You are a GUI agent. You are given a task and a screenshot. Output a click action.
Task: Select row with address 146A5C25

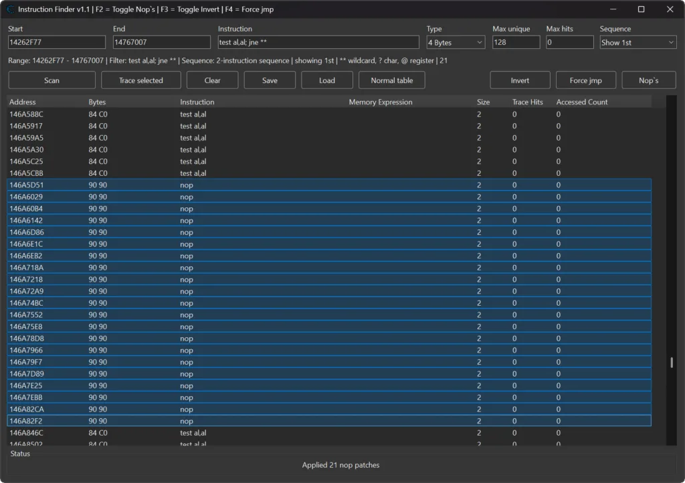(329, 162)
